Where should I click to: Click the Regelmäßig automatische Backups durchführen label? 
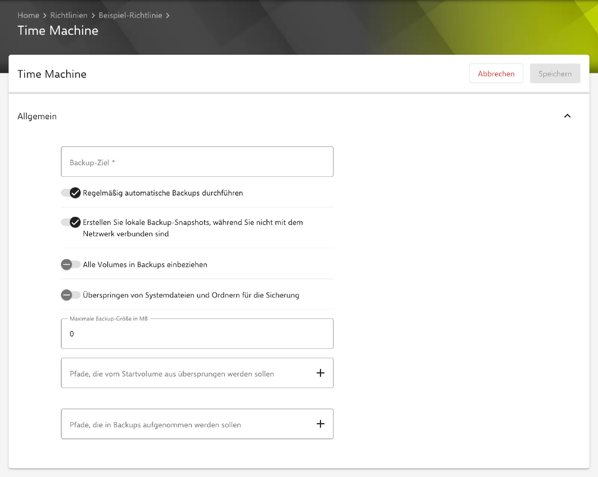pyautogui.click(x=163, y=193)
